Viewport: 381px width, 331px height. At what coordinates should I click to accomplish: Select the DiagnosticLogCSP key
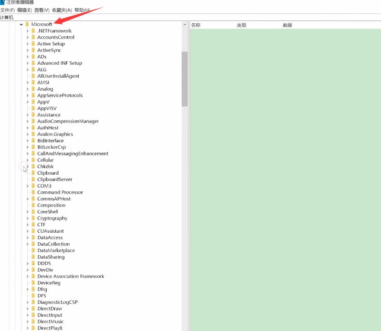point(58,302)
